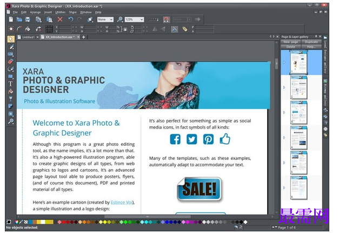Click the Help... button in gallery
Image resolution: width=339 pixels, height=233 pixels.
pyautogui.click(x=311, y=47)
